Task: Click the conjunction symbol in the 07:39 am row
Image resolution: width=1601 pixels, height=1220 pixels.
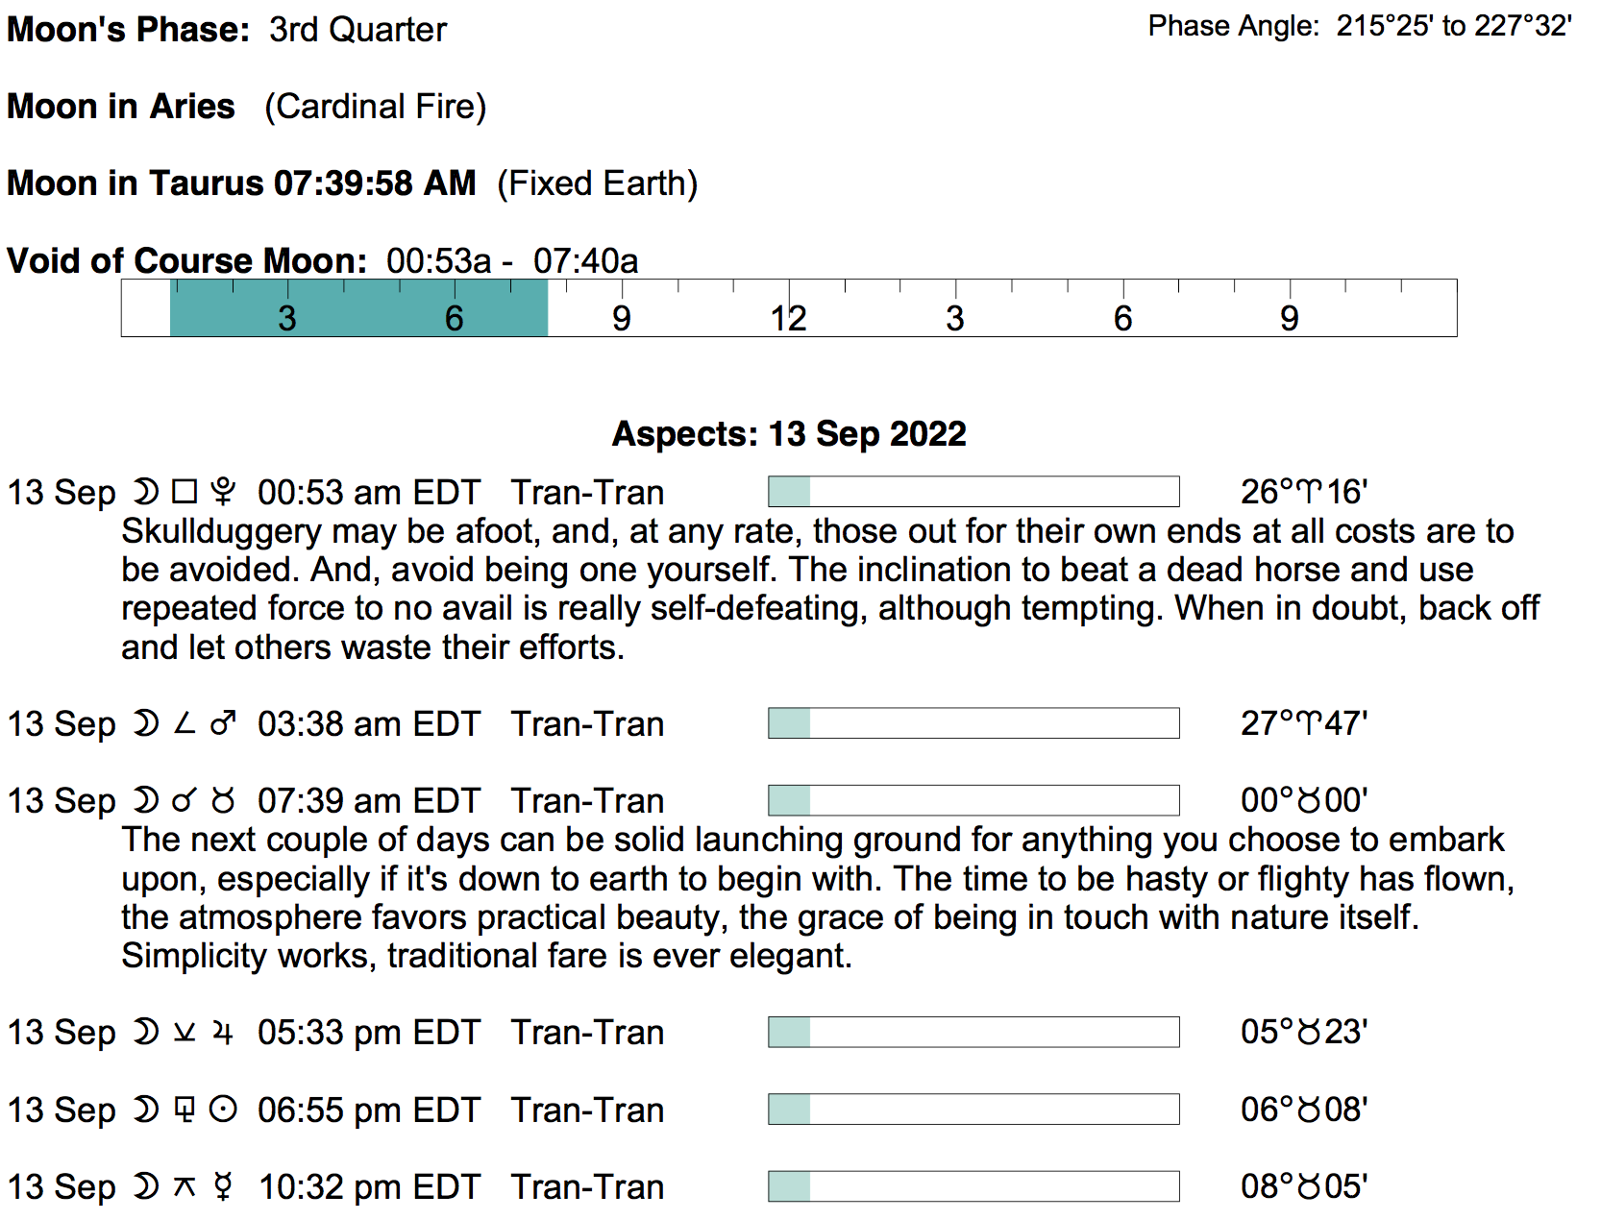Action: 185,800
